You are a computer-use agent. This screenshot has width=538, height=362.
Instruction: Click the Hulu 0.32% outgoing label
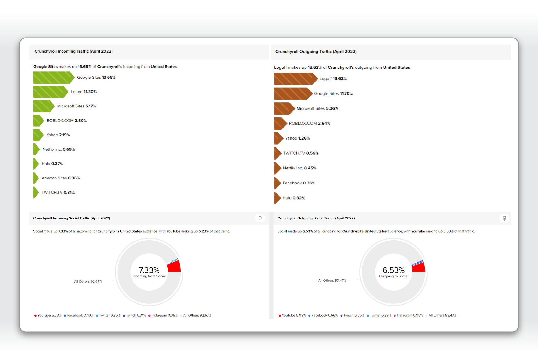[x=294, y=198]
